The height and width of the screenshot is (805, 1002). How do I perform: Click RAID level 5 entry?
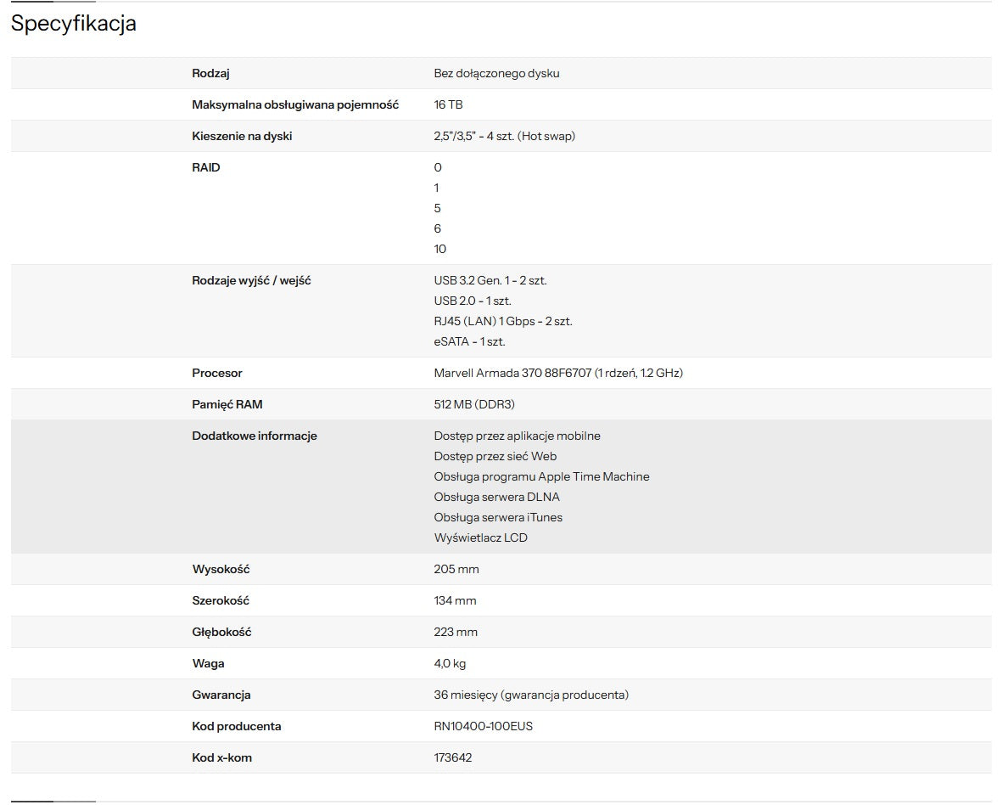pos(437,208)
